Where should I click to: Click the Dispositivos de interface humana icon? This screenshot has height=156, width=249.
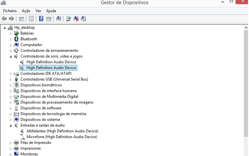coord(16,91)
